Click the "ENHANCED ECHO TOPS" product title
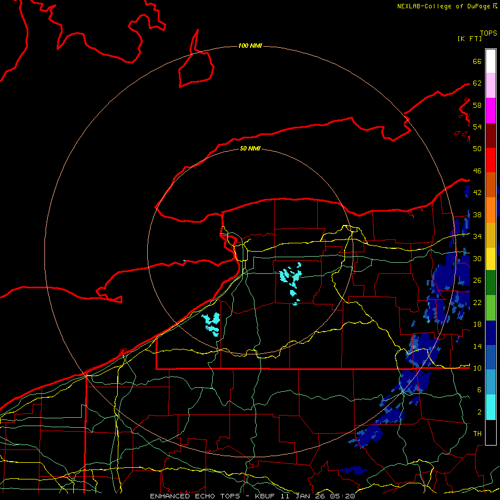 (x=195, y=496)
